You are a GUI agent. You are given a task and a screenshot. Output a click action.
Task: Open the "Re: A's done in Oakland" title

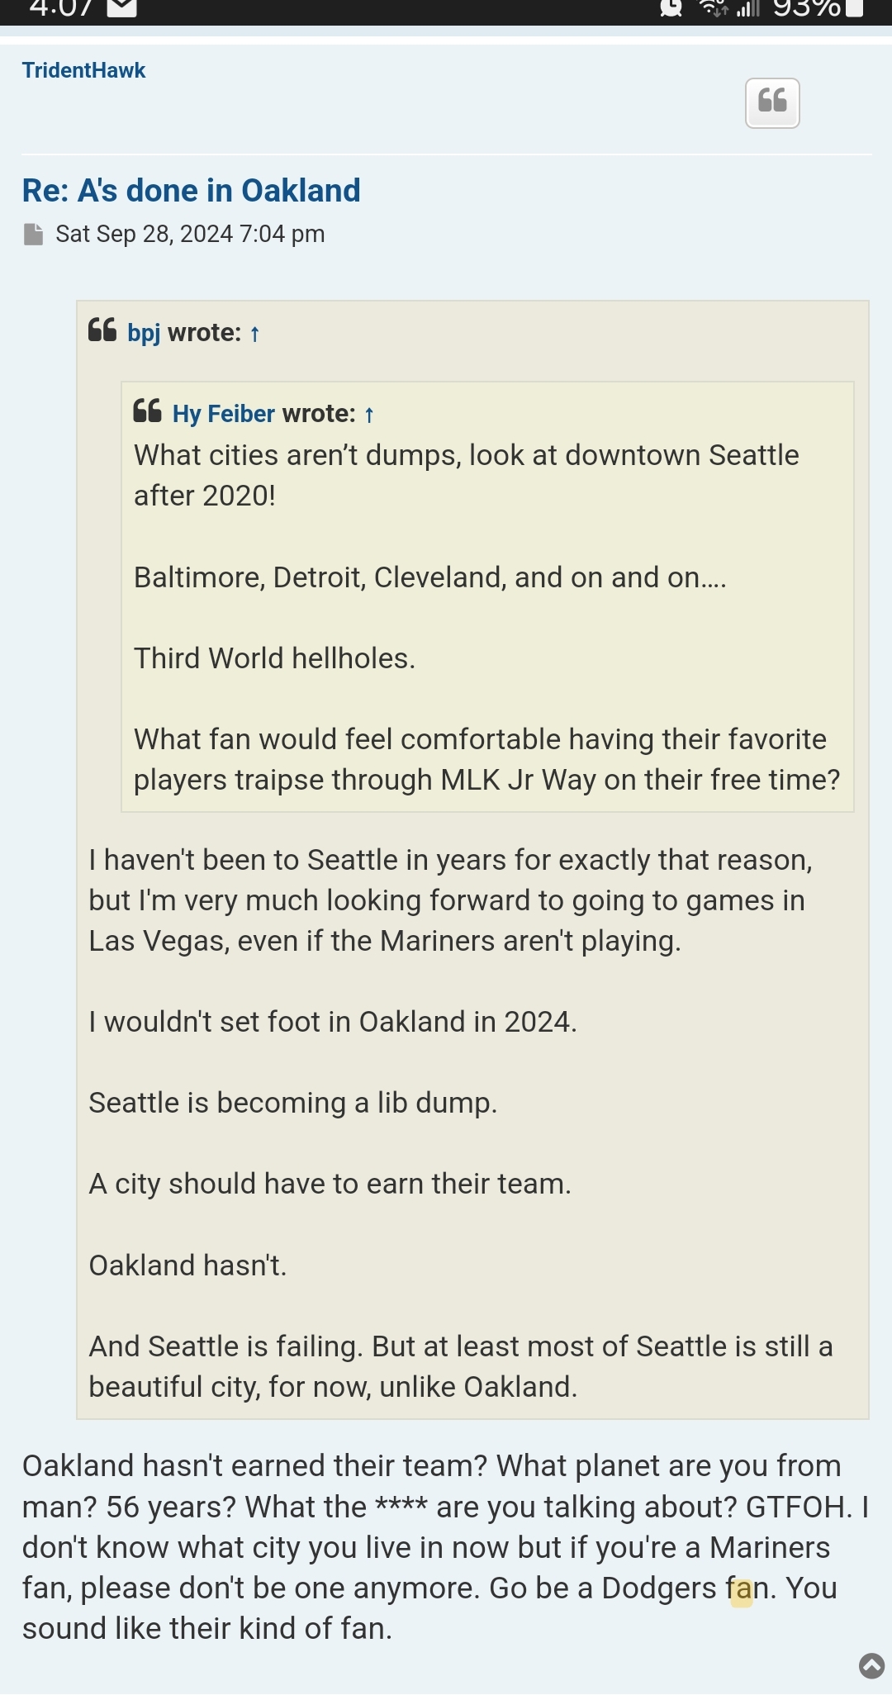(191, 191)
